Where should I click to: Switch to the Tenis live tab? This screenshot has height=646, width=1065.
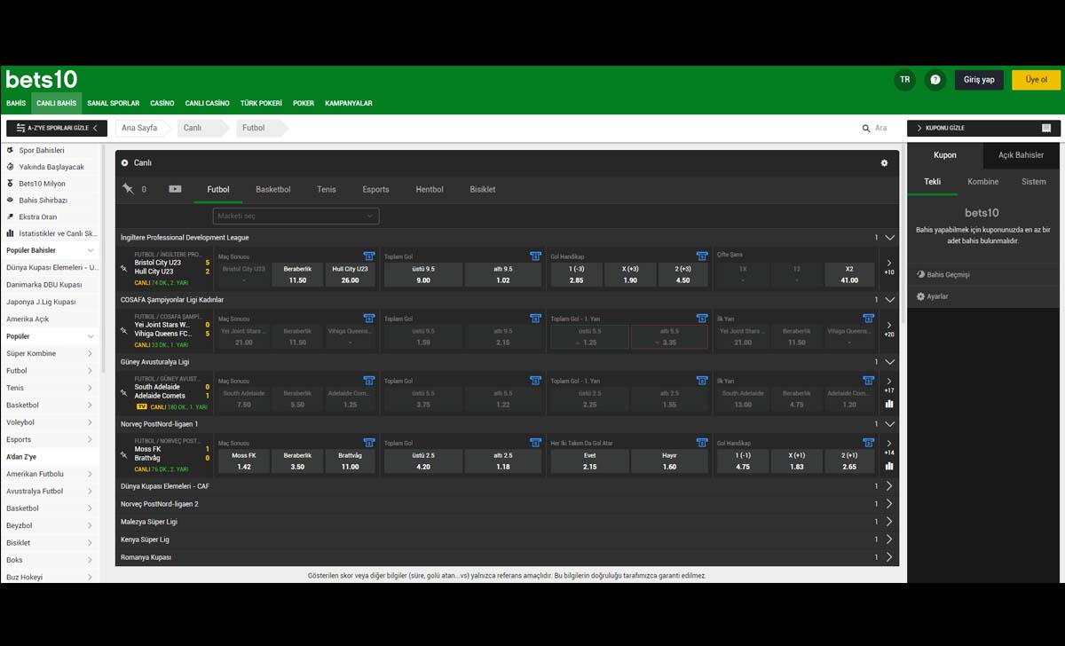[327, 189]
